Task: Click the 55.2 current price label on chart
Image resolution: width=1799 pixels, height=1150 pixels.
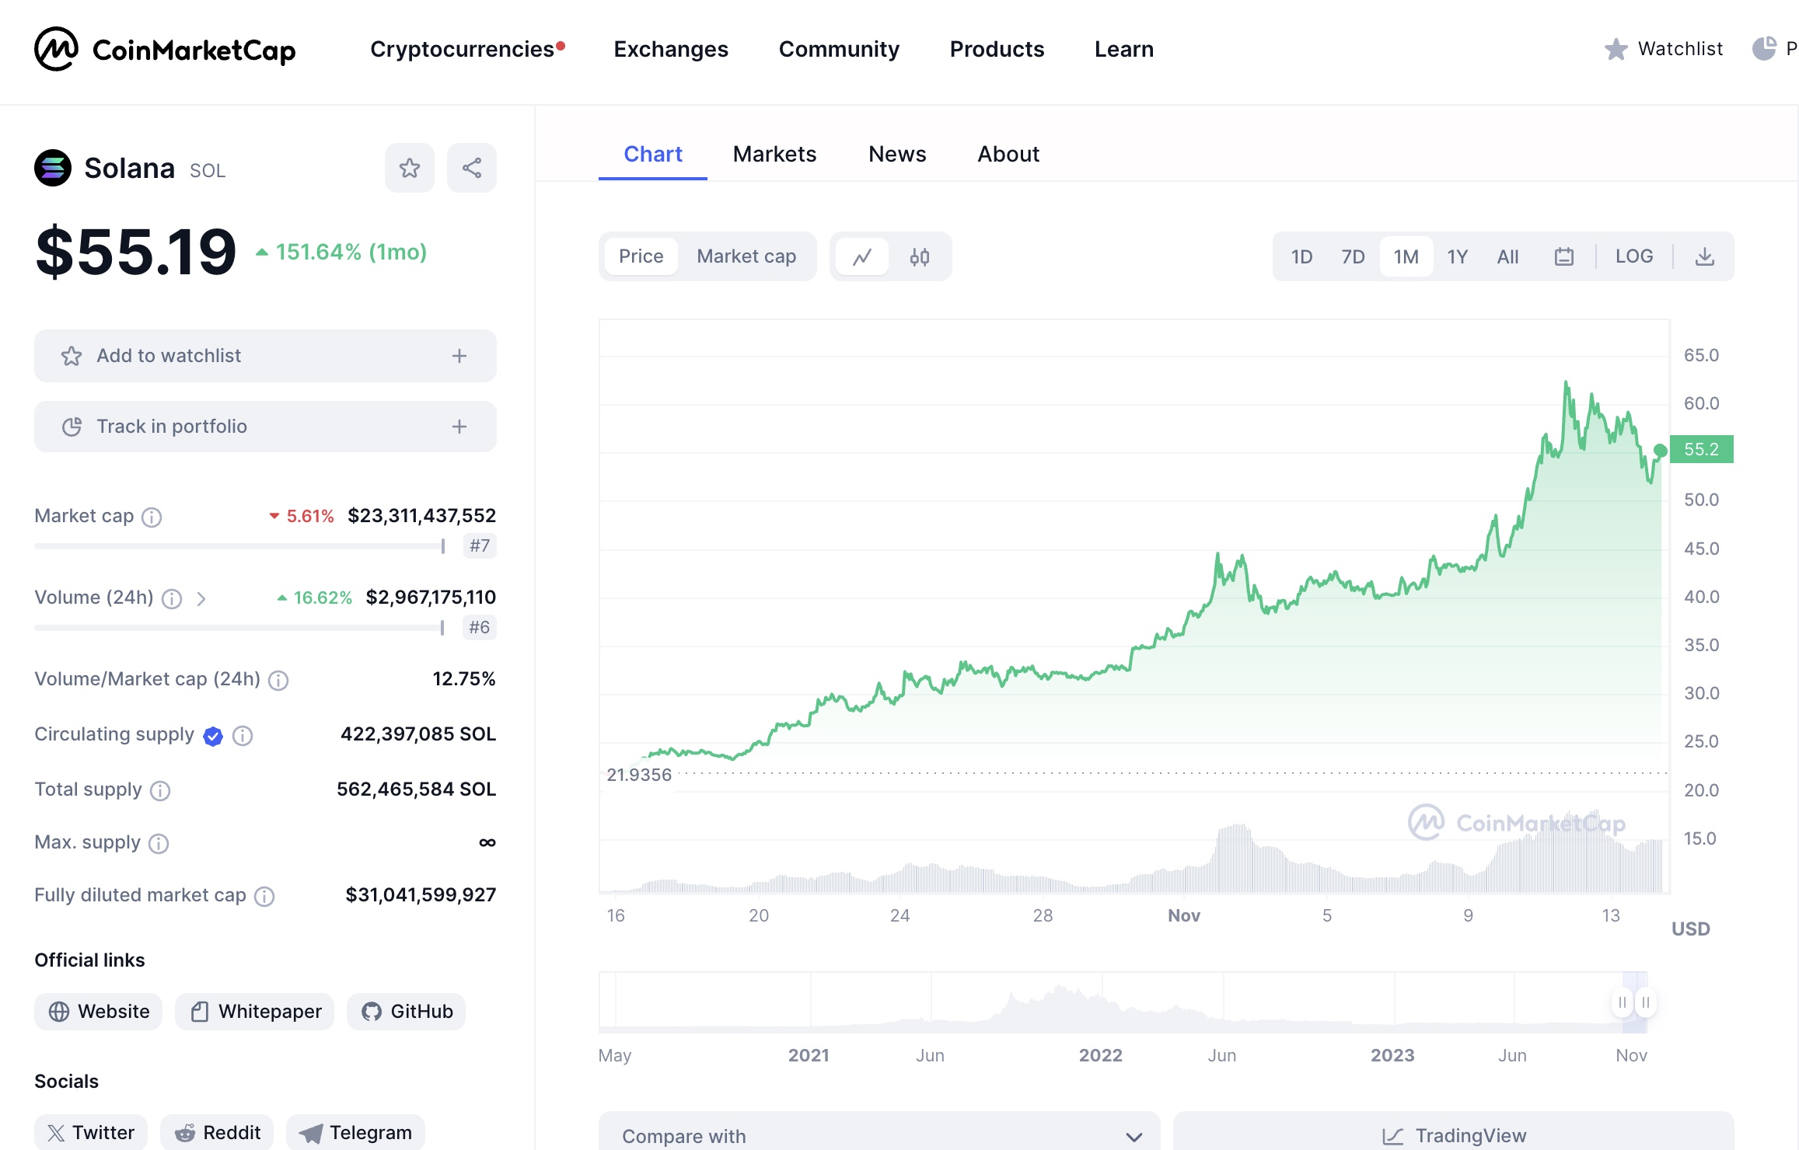Action: [x=1702, y=449]
